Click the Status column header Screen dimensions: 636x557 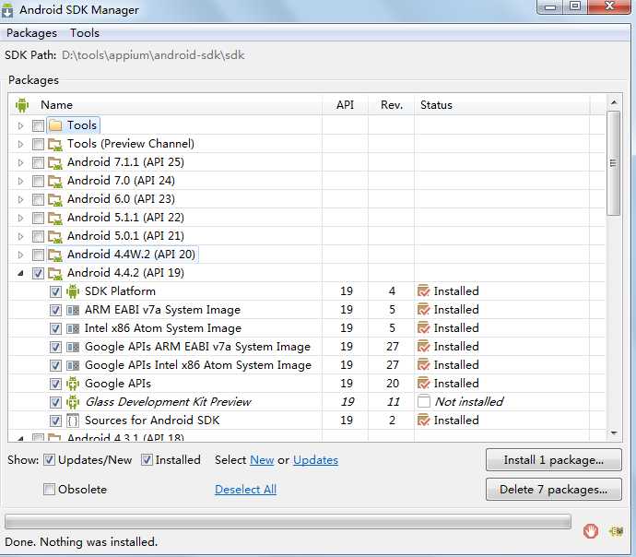coord(501,105)
